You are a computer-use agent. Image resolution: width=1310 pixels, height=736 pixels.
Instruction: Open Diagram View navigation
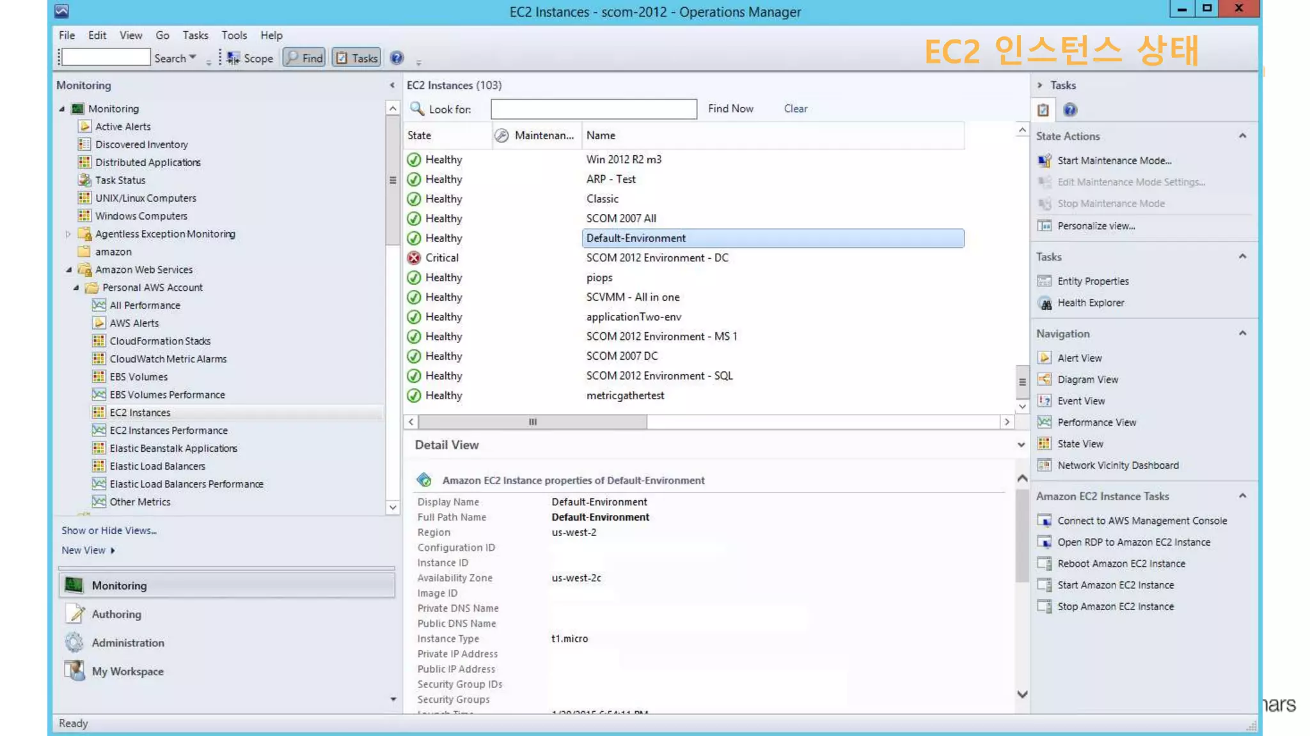1087,379
